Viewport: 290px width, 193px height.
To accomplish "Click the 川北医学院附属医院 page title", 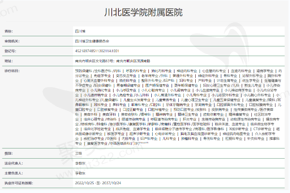I will point(144,13).
